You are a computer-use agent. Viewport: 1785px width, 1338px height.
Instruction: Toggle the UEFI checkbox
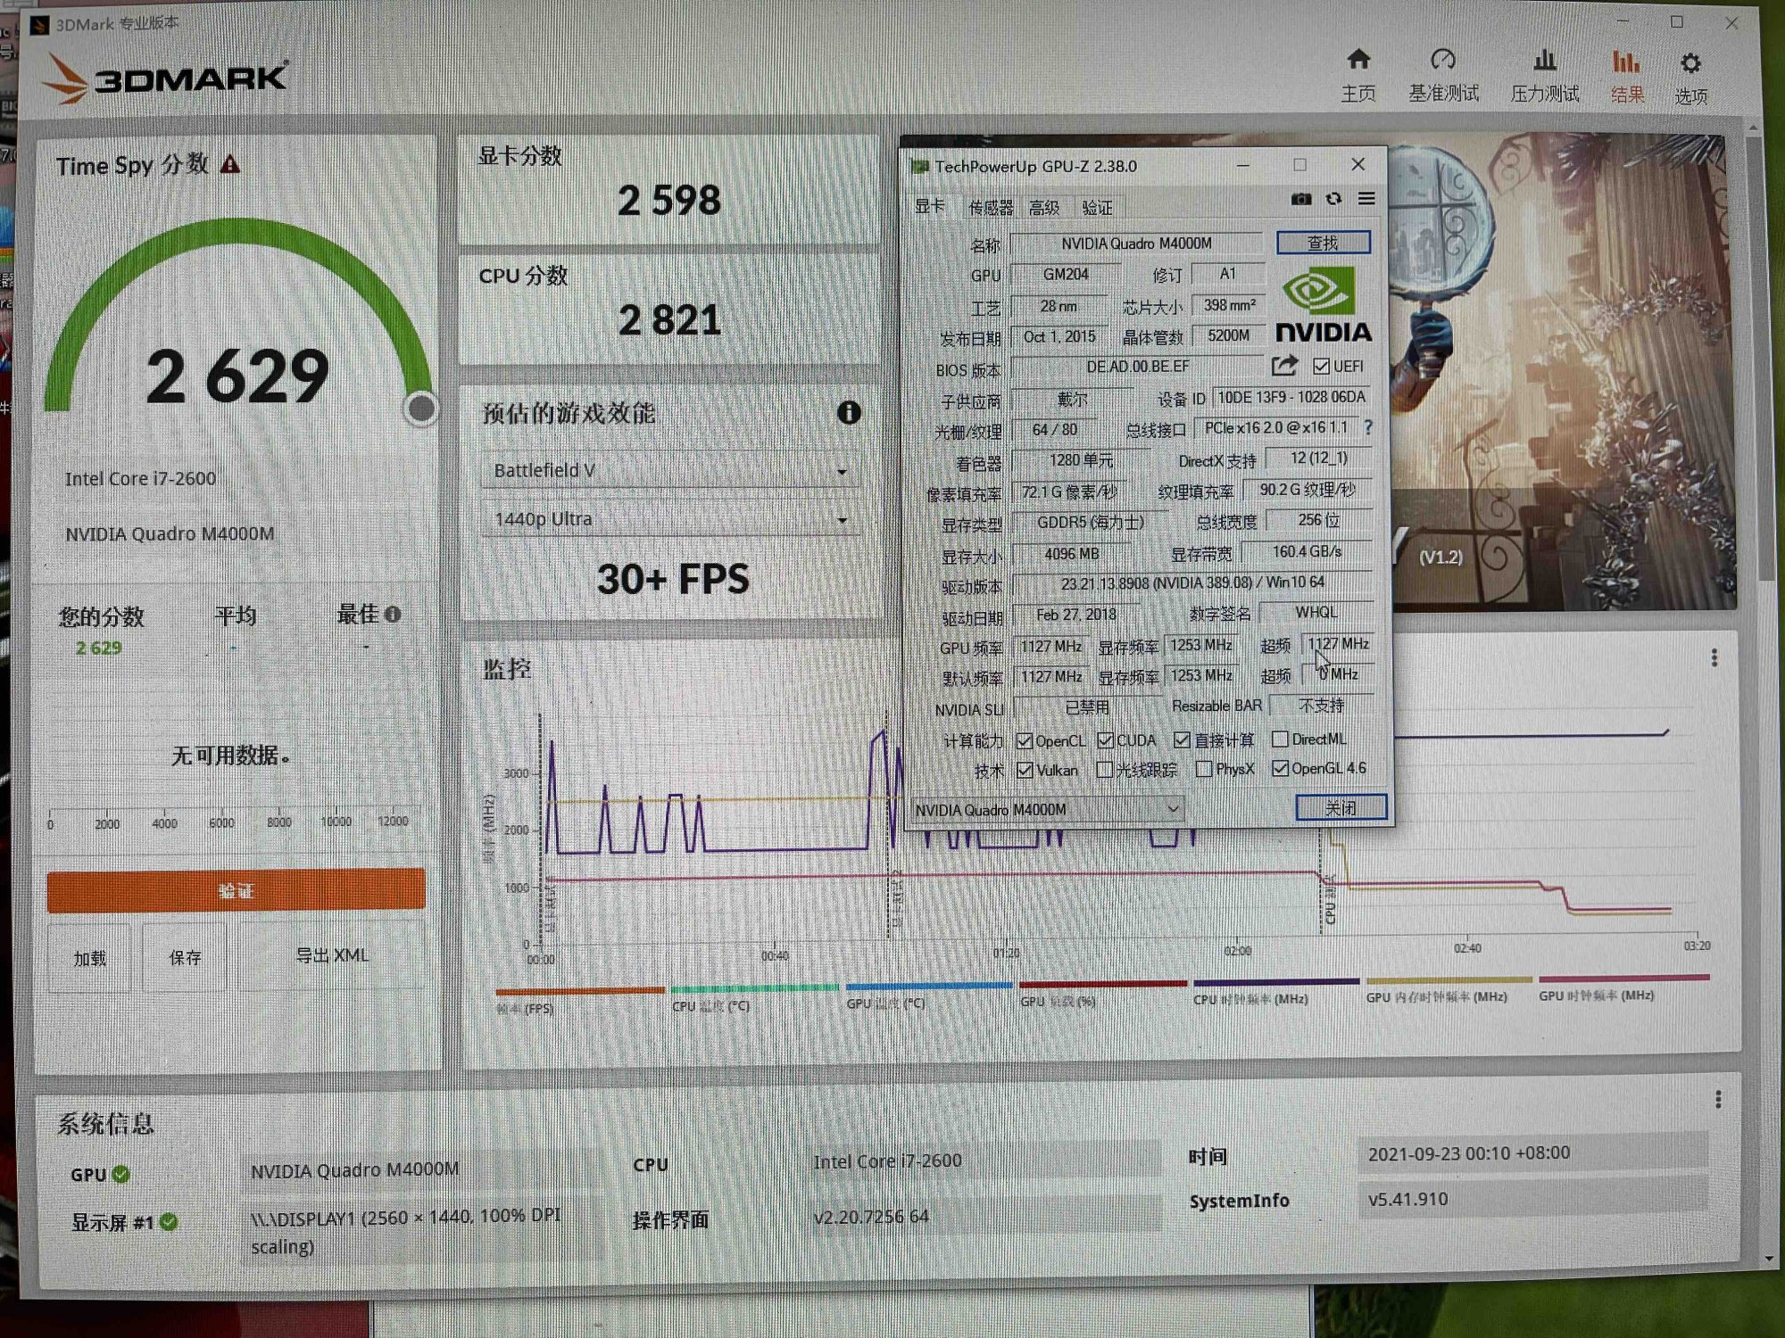pos(1322,367)
